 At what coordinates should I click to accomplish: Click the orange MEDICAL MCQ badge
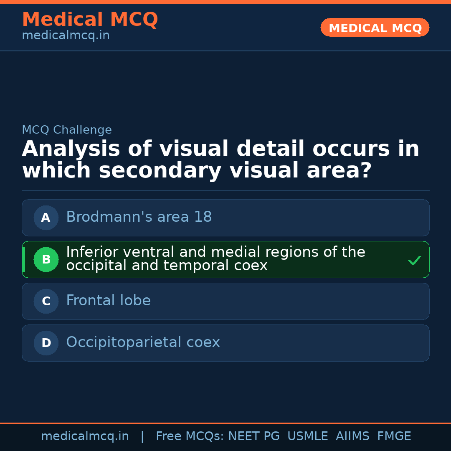click(375, 28)
